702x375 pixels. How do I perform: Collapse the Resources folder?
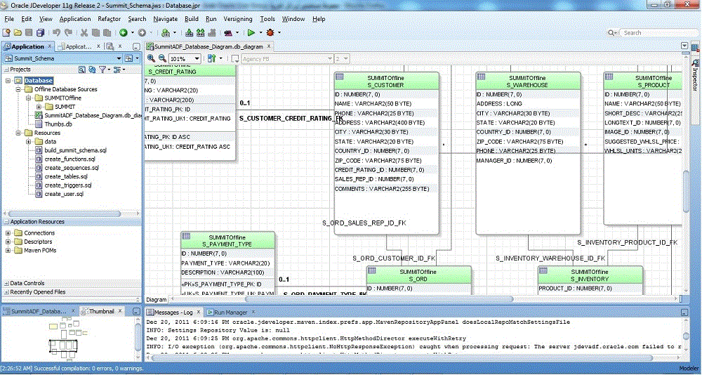tap(18, 133)
